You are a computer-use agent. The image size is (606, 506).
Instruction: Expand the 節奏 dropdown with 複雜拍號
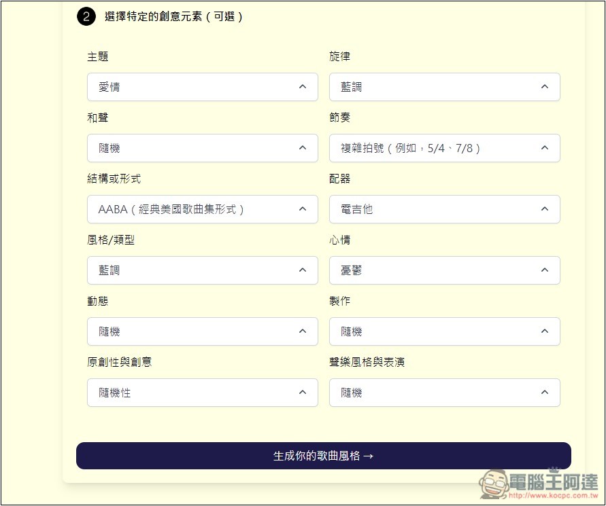point(444,148)
